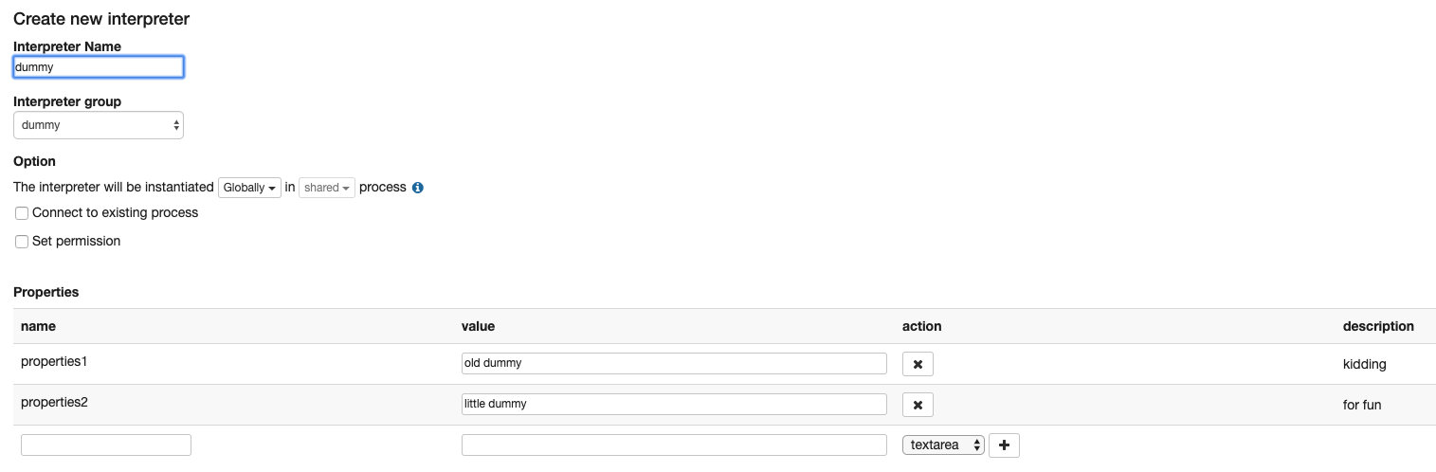Open the textarea type selector
Viewport: 1436px width, 472px height.
pos(943,445)
